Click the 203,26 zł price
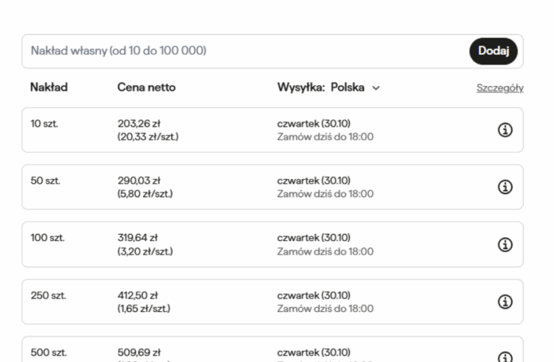 139,123
